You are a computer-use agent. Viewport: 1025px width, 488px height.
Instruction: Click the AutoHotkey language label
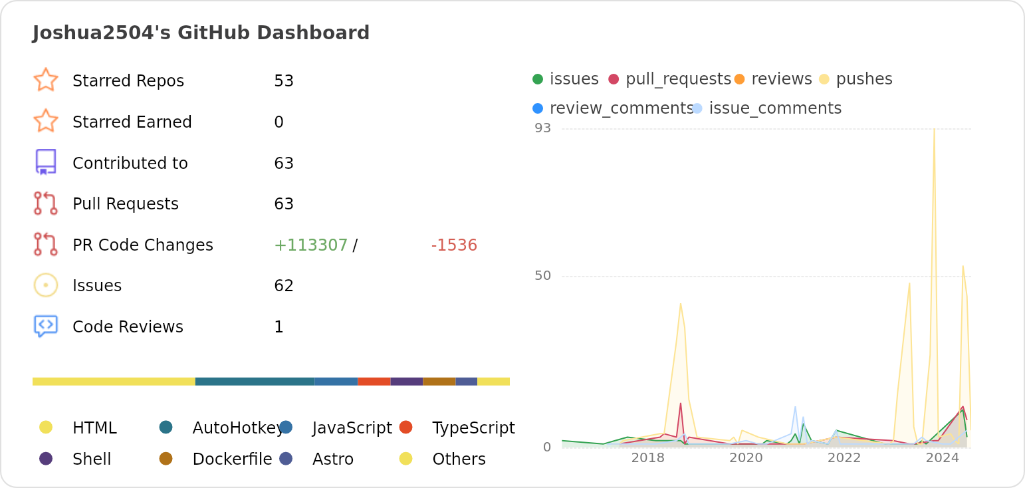[238, 428]
